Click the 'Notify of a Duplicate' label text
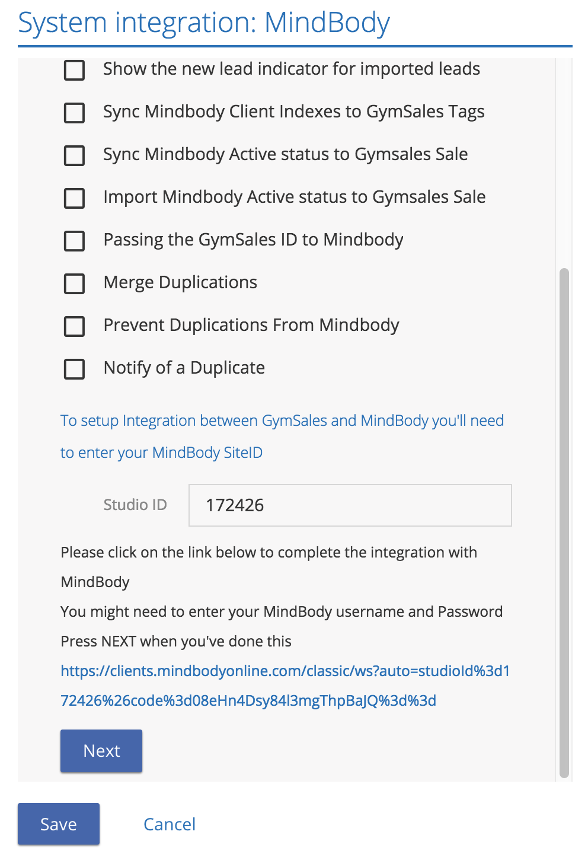The height and width of the screenshot is (860, 588). click(184, 368)
